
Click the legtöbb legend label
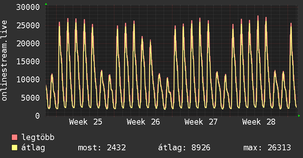click(x=38, y=137)
